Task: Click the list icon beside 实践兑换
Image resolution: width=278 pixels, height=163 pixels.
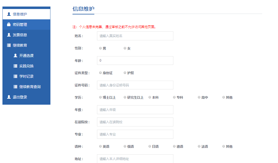Action: [16, 66]
